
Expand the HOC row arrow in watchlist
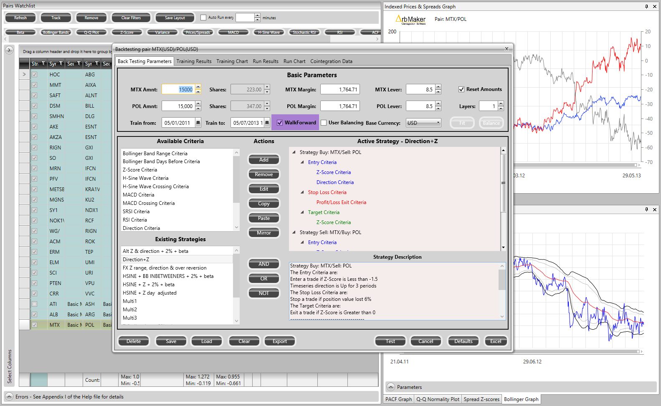click(x=24, y=74)
